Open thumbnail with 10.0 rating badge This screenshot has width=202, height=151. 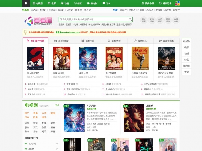pos(96,145)
